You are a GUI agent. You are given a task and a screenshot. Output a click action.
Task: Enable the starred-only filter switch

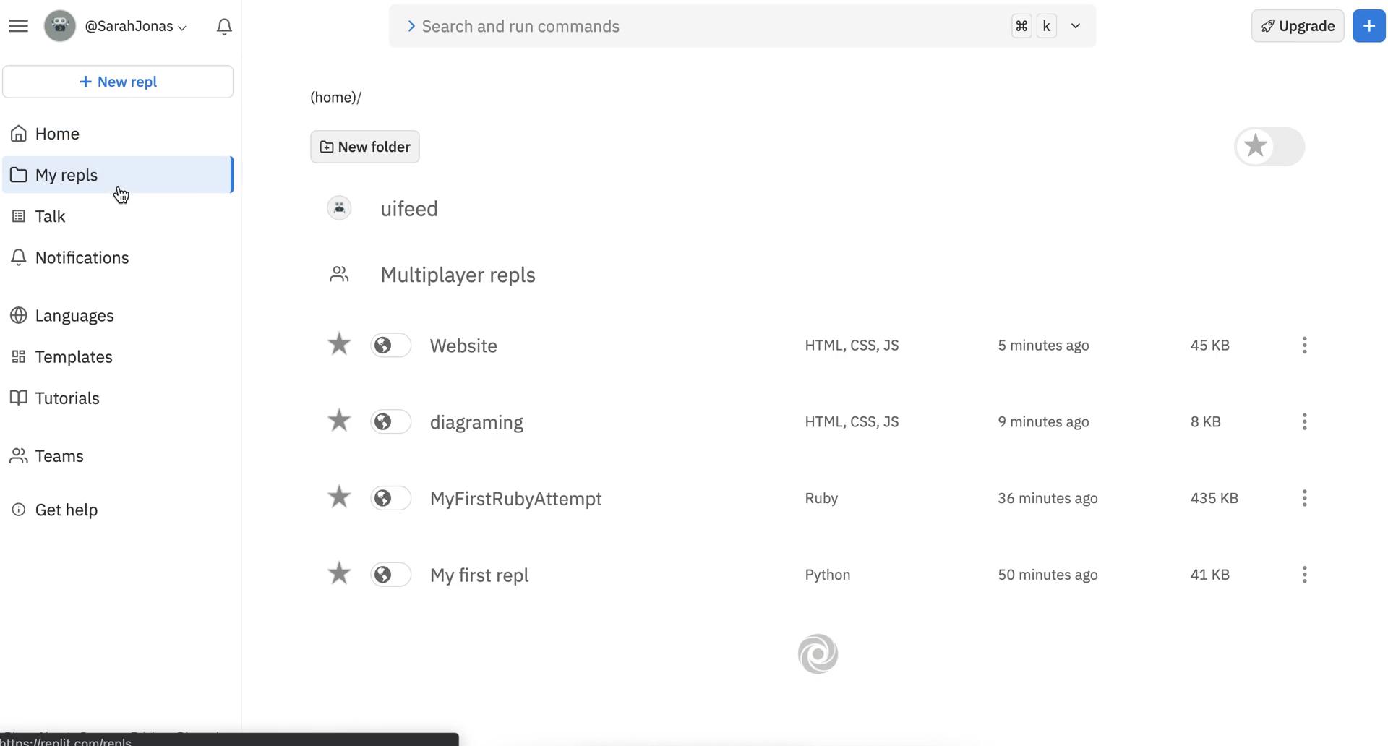pyautogui.click(x=1269, y=146)
